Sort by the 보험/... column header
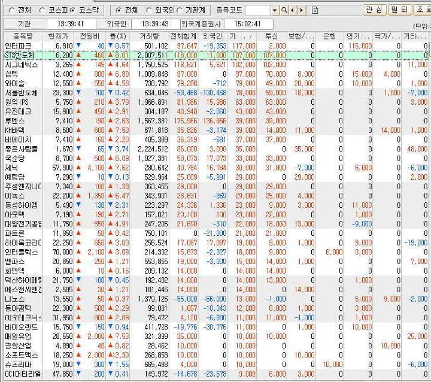This screenshot has height=382, width=431. click(x=301, y=36)
